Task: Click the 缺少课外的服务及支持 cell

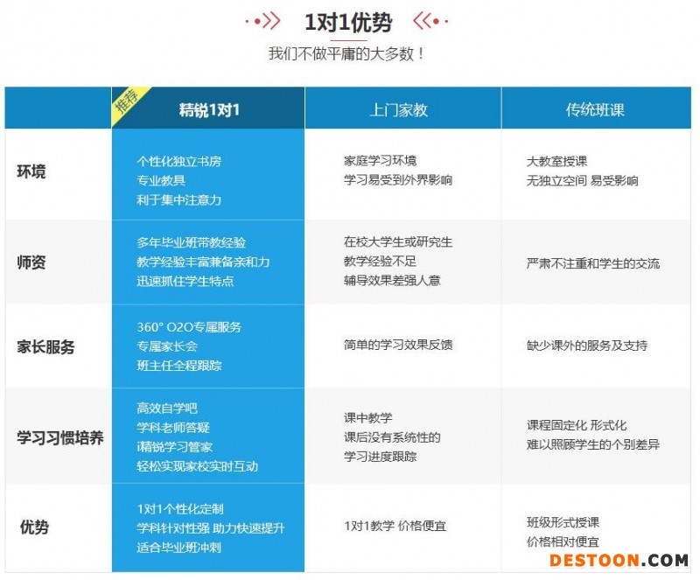Action: [587, 346]
